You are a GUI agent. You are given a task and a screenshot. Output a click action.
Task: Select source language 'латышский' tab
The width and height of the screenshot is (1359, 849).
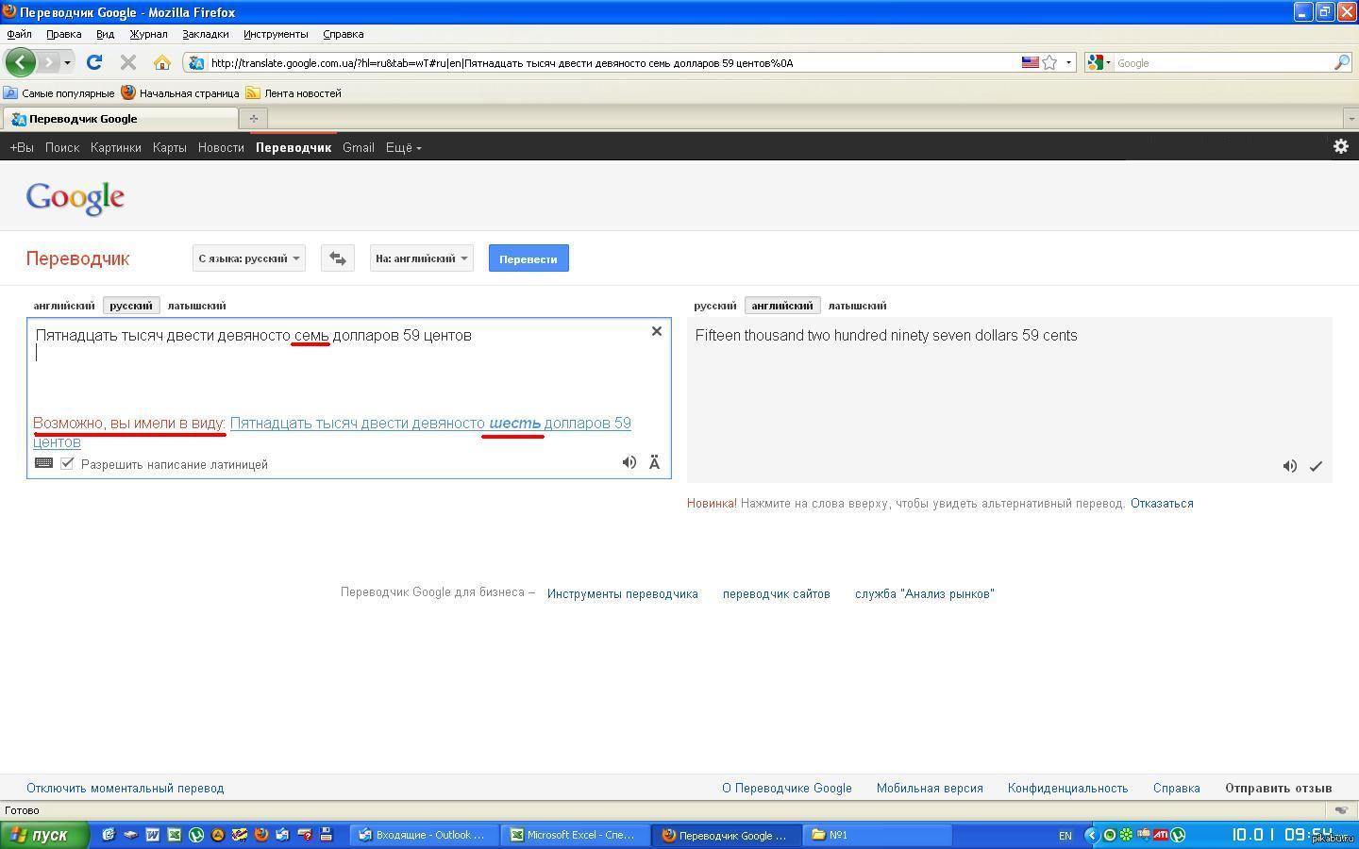[196, 306]
